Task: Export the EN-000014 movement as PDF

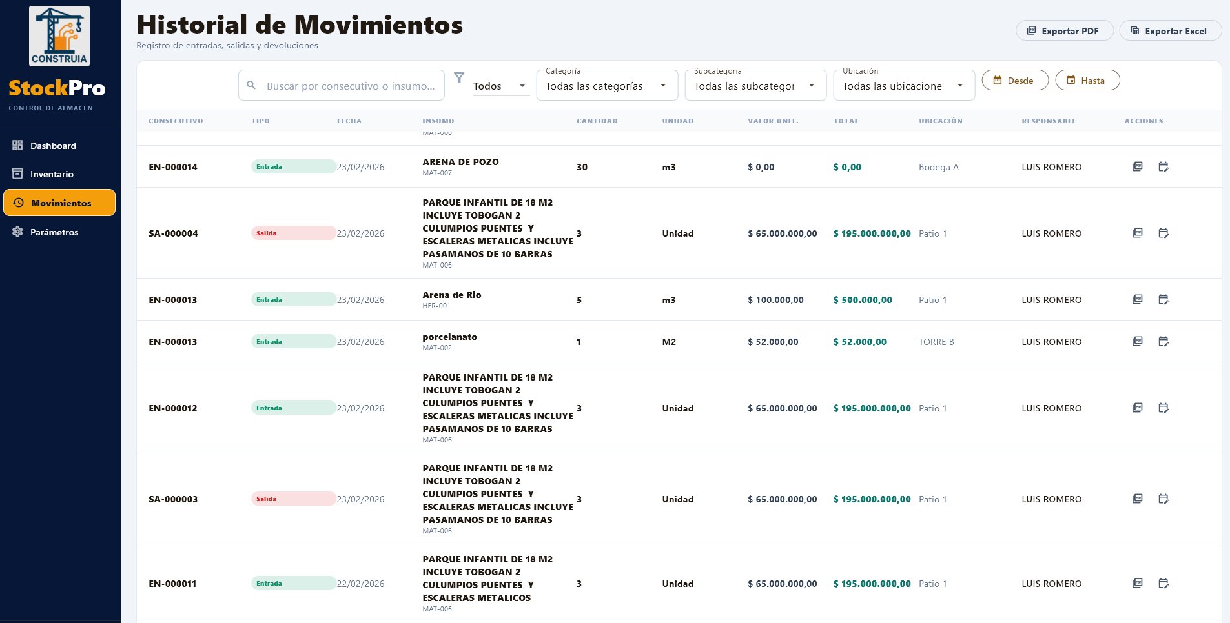Action: (x=1137, y=166)
